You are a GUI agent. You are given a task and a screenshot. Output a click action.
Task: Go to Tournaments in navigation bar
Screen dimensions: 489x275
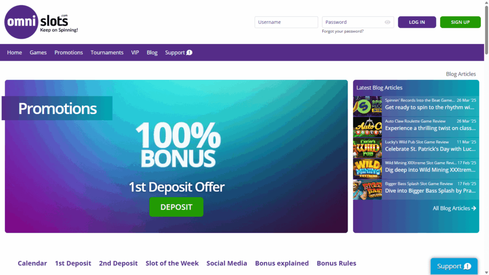107,53
